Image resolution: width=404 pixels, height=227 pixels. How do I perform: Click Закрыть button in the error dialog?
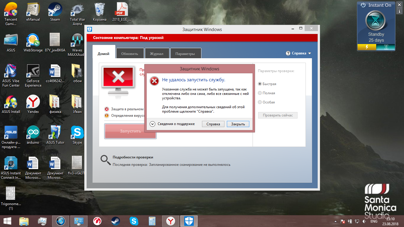point(238,124)
